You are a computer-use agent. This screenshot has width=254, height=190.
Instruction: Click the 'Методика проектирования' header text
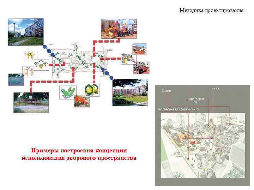[211, 10]
